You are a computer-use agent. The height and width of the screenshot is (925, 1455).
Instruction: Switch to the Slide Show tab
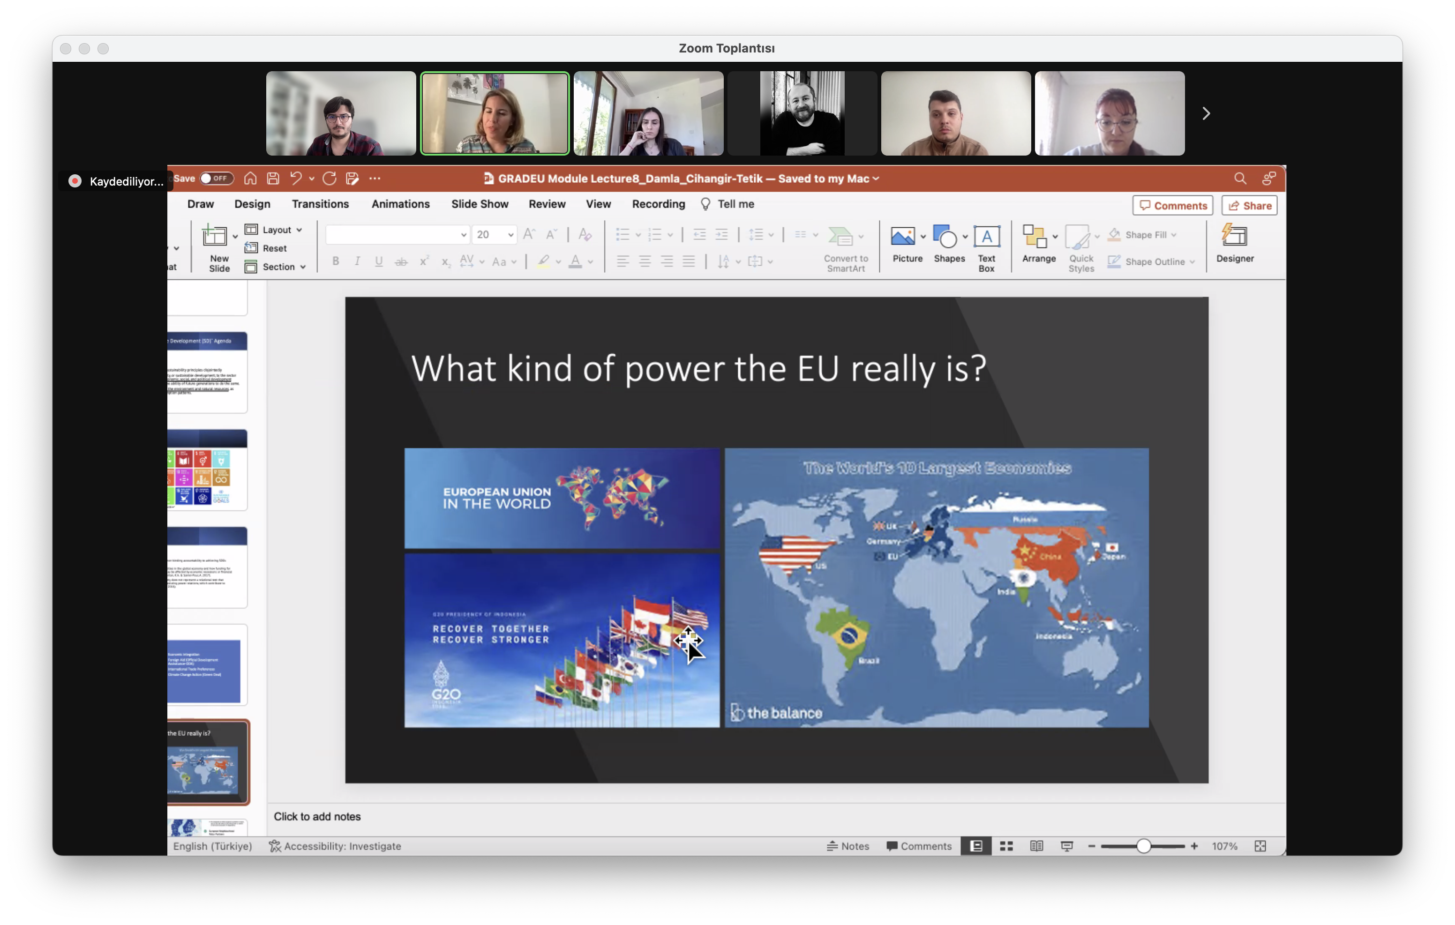click(479, 204)
